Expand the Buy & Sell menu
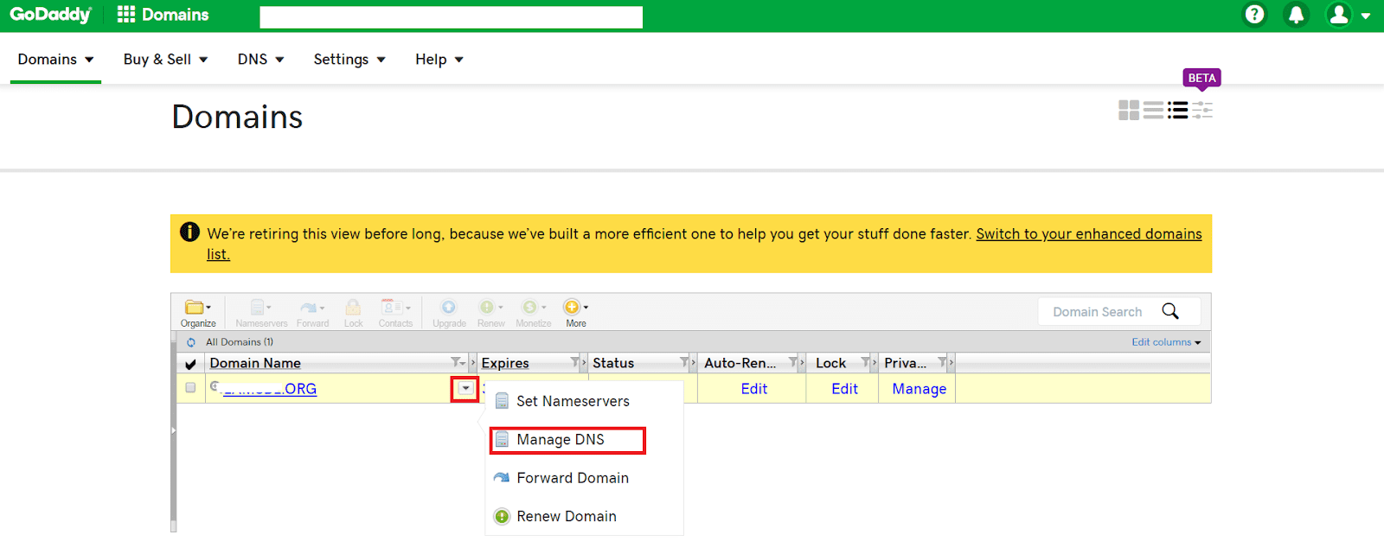1384x554 pixels. [x=165, y=59]
